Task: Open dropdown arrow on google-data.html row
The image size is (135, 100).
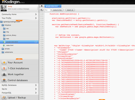Action: [x=36, y=42]
